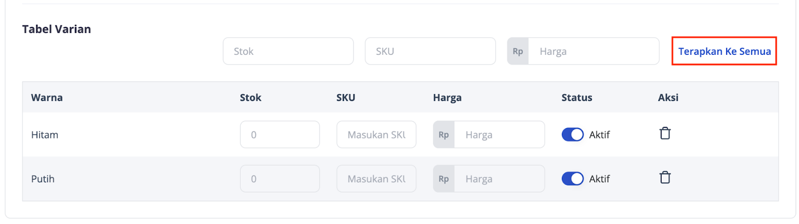Image resolution: width=799 pixels, height=224 pixels.
Task: Focus the bulk Stok field above the table
Action: pyautogui.click(x=288, y=51)
